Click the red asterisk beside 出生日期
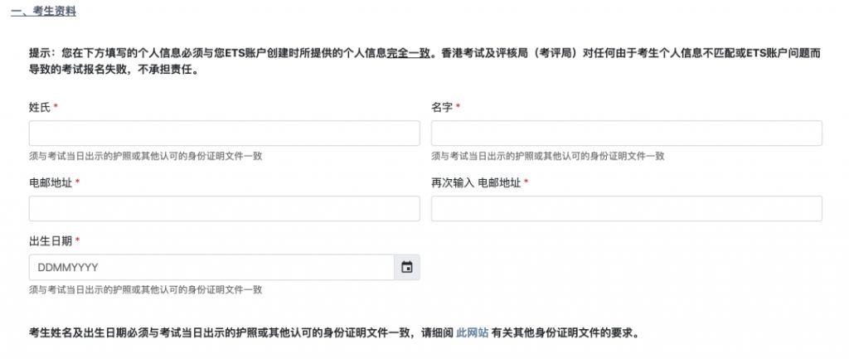Image resolution: width=849 pixels, height=359 pixels. pyautogui.click(x=77, y=240)
